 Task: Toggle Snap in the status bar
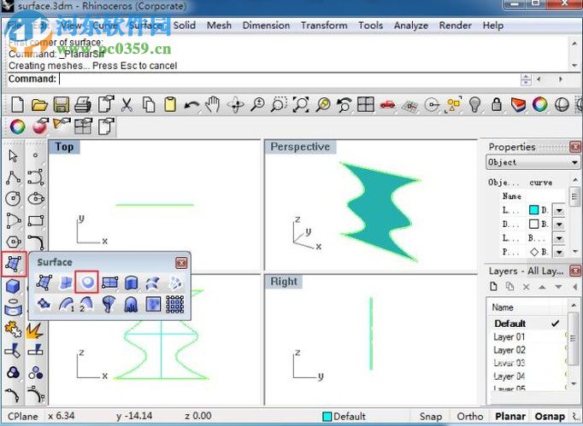[431, 417]
